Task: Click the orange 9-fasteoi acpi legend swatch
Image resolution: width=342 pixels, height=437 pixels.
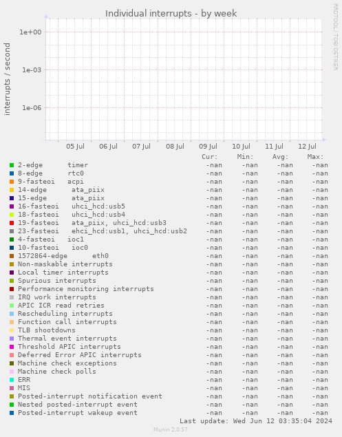Action: (12, 182)
